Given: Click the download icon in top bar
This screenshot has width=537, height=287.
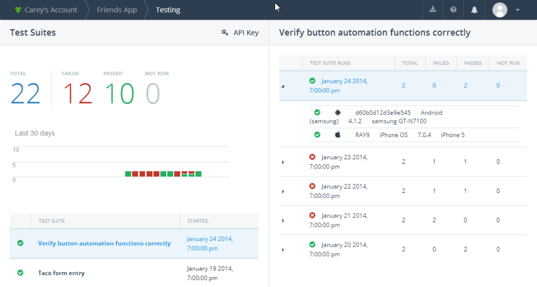Looking at the screenshot, I should [432, 10].
